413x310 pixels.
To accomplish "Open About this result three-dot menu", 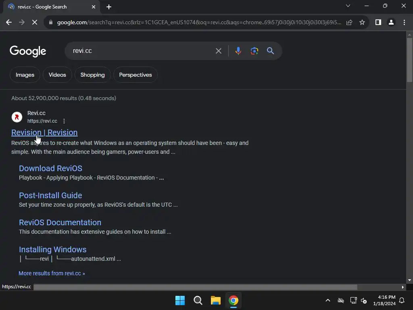I will pyautogui.click(x=64, y=121).
